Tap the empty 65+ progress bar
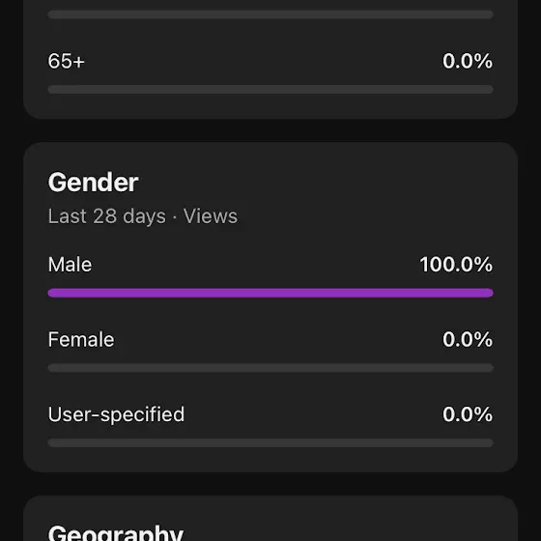Viewport: 541px width, 541px height. click(x=270, y=89)
